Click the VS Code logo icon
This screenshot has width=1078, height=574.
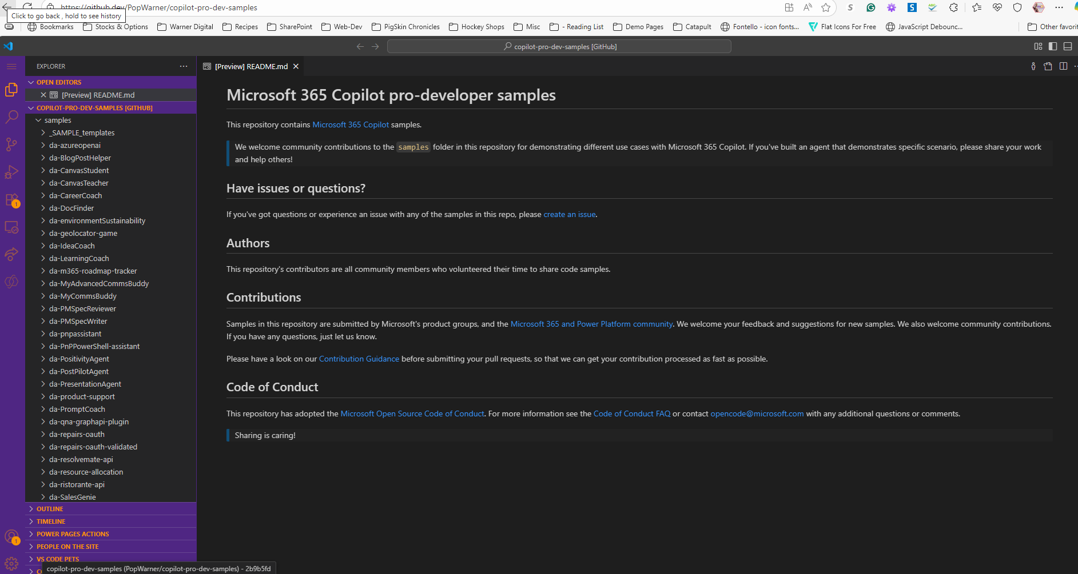coord(8,46)
